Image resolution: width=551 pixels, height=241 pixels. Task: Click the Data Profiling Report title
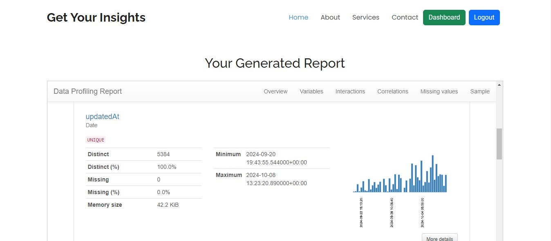(x=87, y=91)
